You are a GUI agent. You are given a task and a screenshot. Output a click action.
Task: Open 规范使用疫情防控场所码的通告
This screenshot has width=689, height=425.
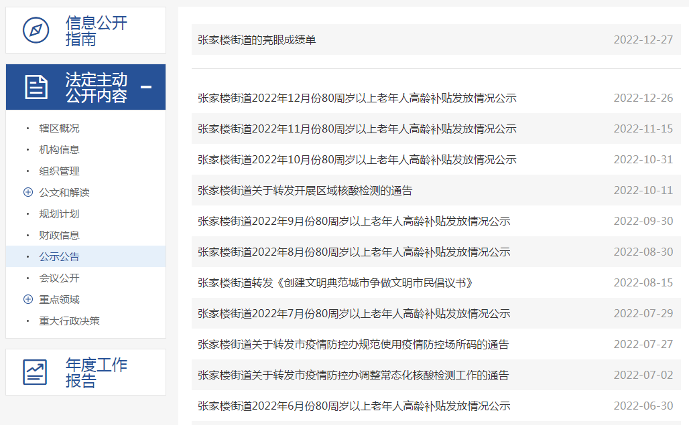tap(353, 344)
